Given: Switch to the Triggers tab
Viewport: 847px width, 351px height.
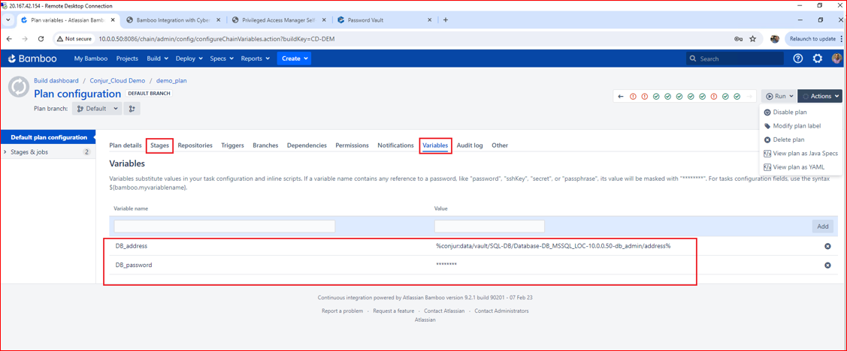Looking at the screenshot, I should point(232,145).
